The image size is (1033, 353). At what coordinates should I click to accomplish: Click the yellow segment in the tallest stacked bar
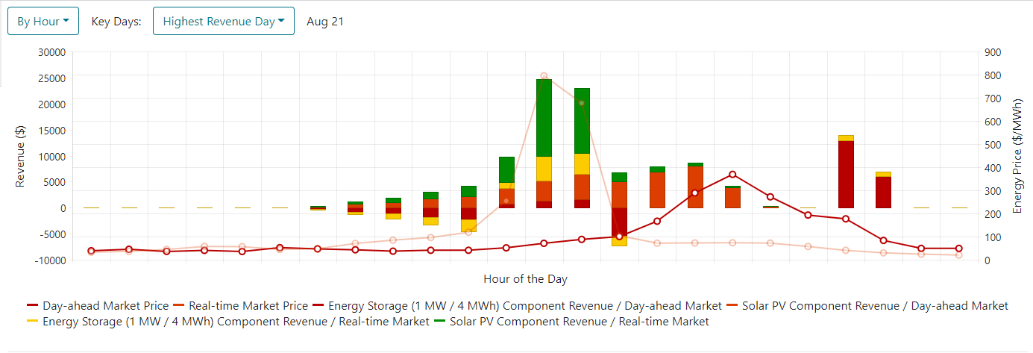(x=543, y=169)
